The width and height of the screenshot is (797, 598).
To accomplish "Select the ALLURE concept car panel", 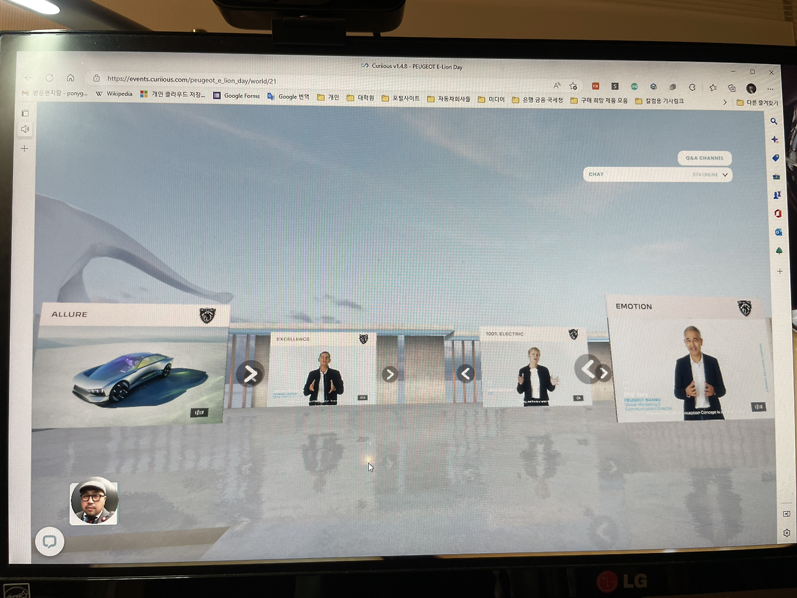I will [x=131, y=366].
